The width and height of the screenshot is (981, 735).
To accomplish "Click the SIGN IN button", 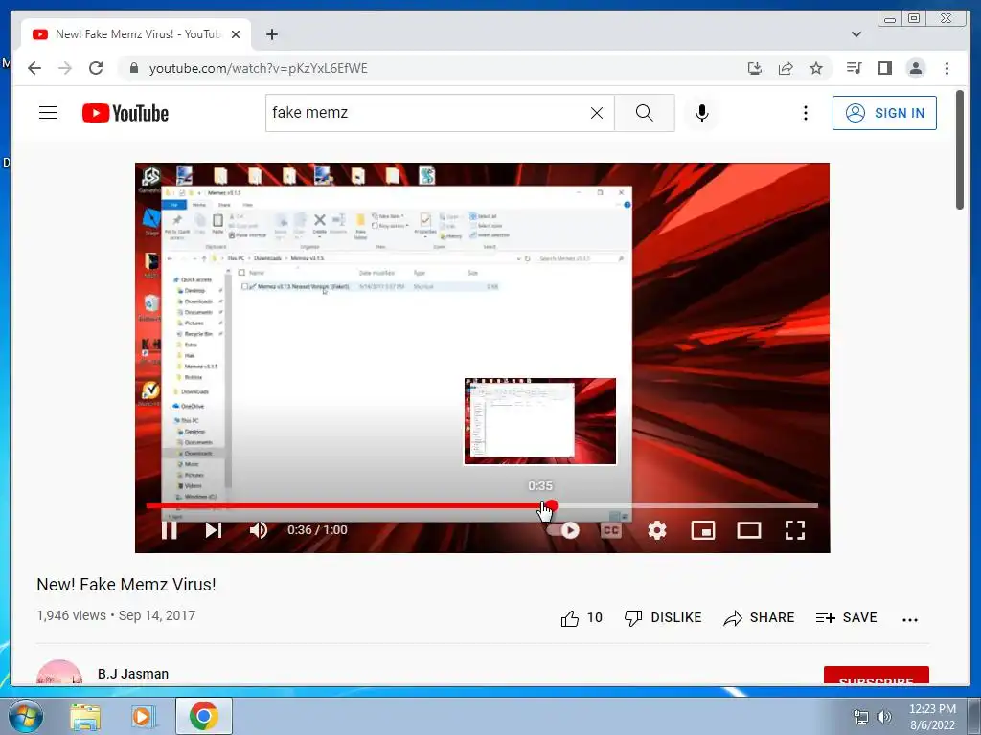I will pos(884,113).
